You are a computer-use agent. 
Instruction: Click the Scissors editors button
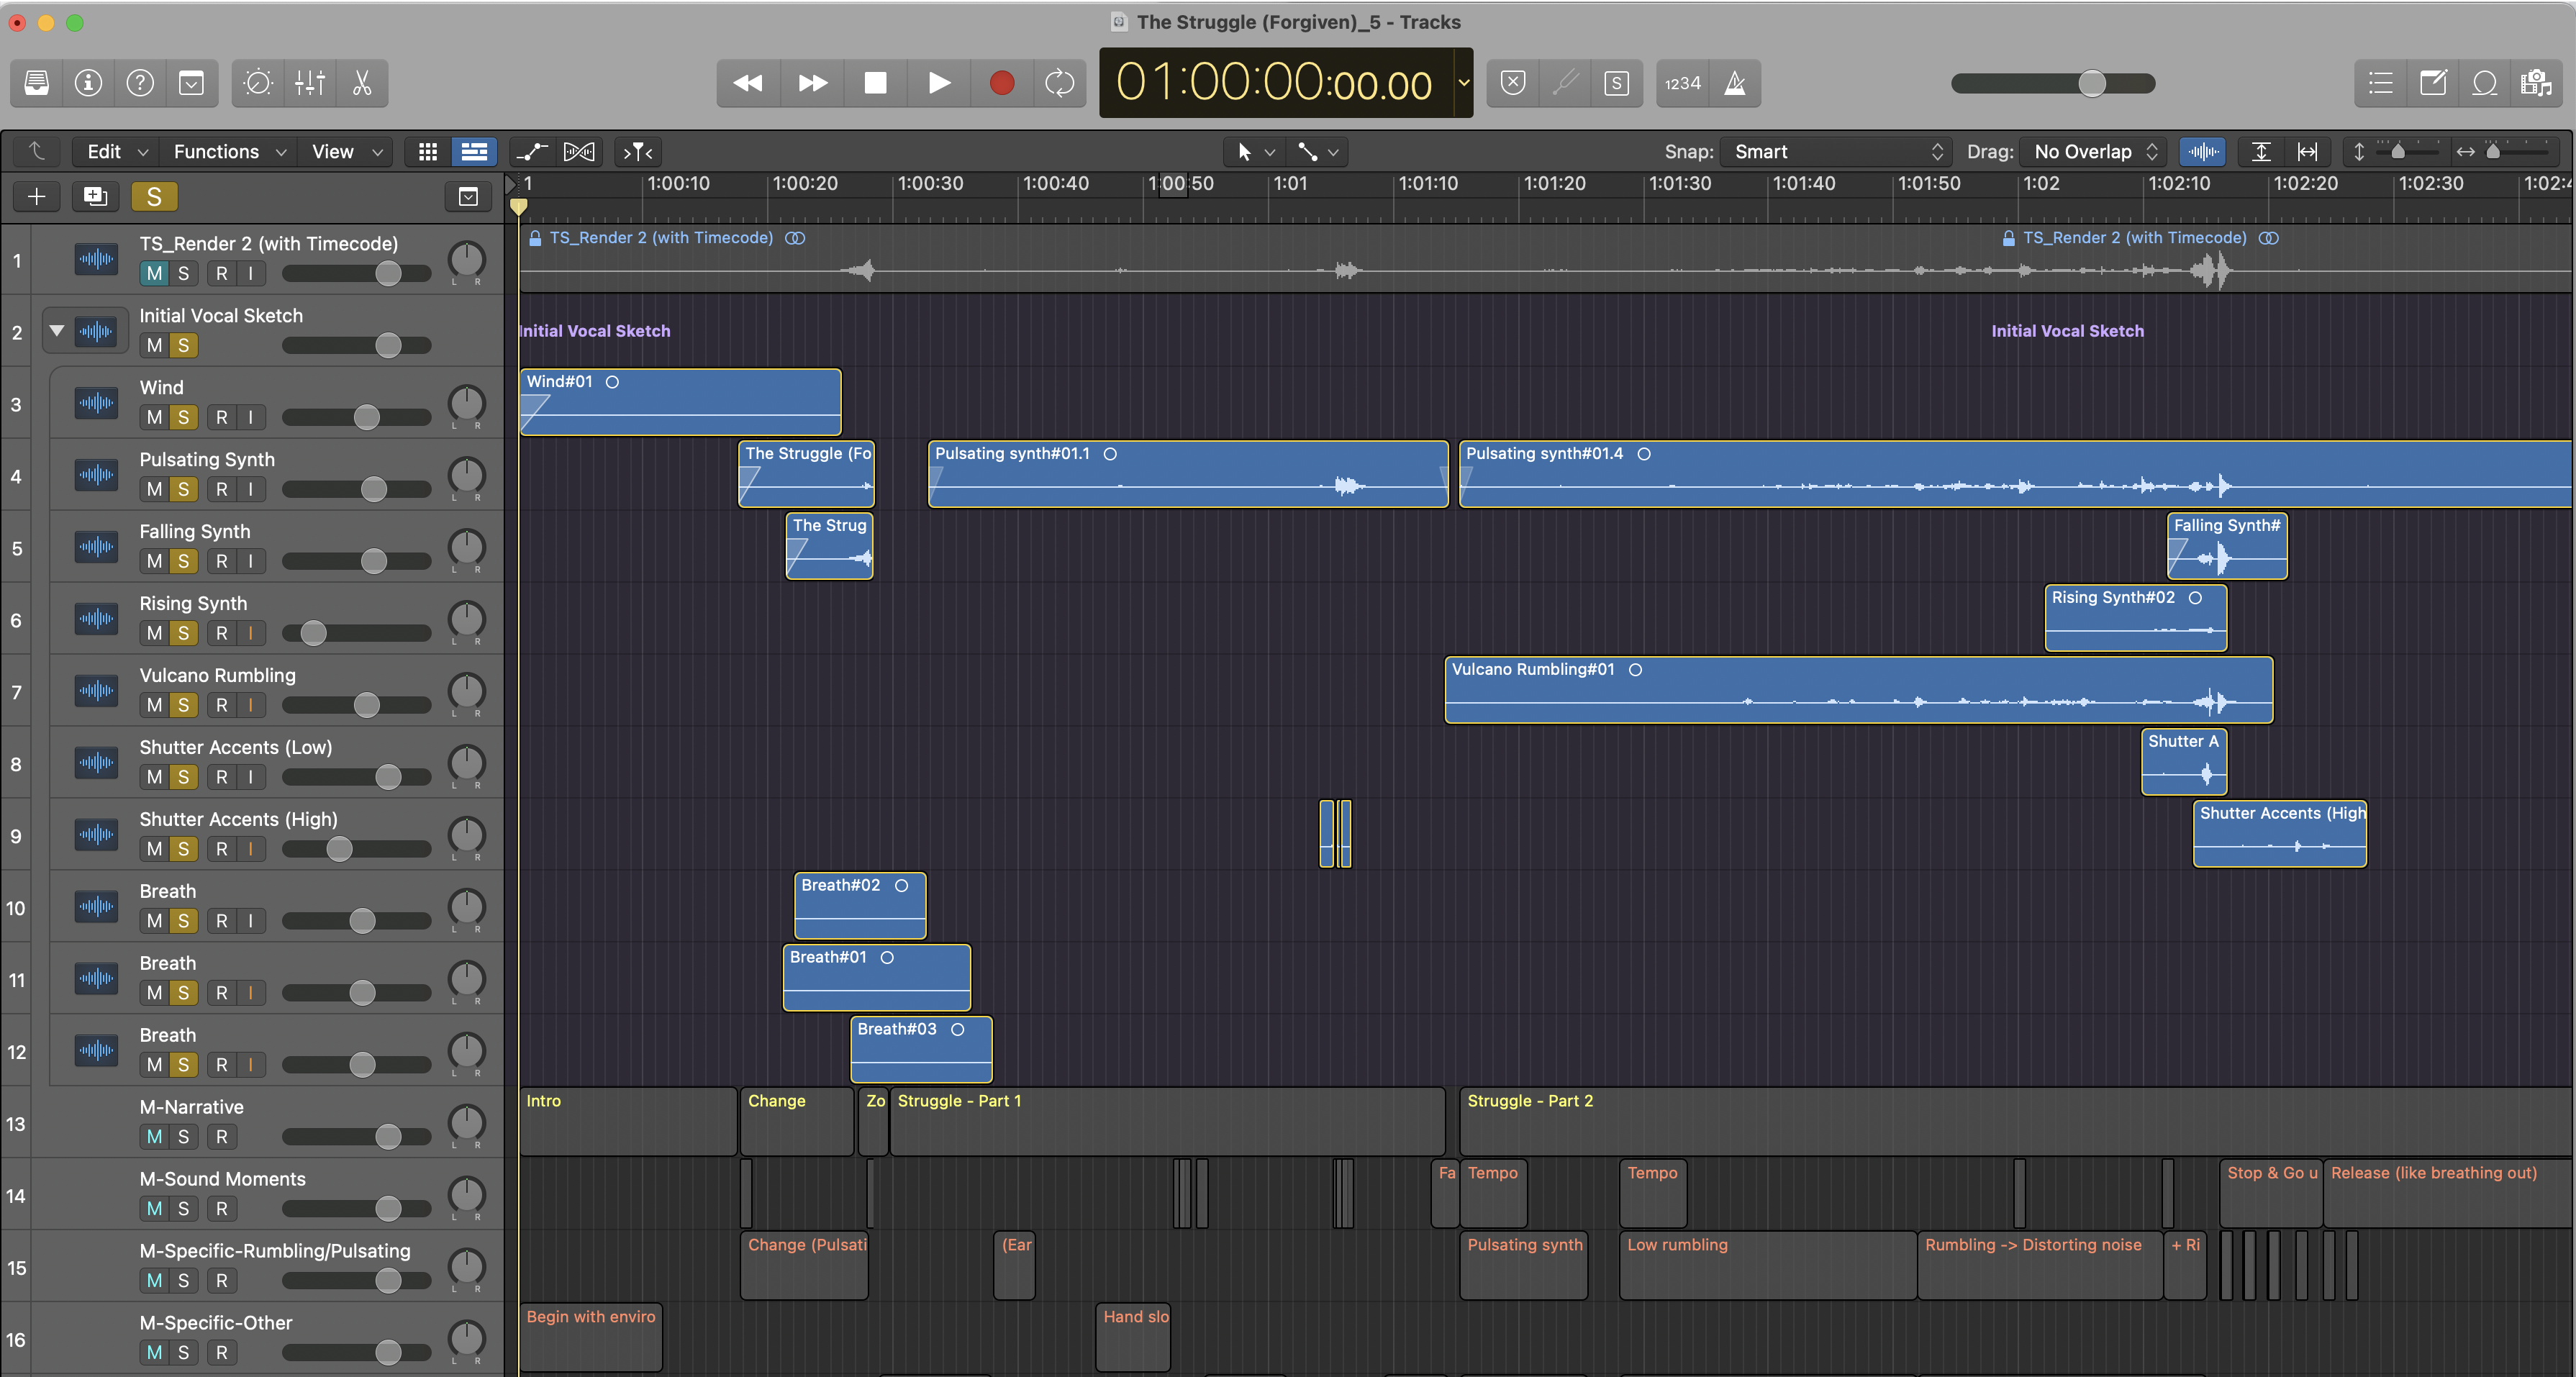[362, 83]
